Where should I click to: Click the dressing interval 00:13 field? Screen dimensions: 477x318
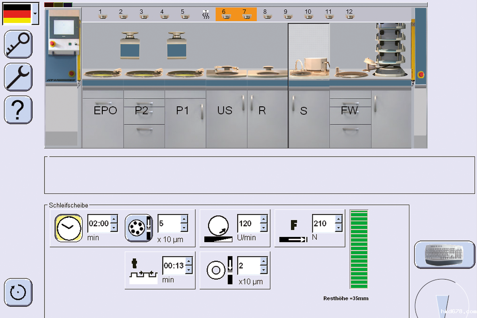point(173,266)
